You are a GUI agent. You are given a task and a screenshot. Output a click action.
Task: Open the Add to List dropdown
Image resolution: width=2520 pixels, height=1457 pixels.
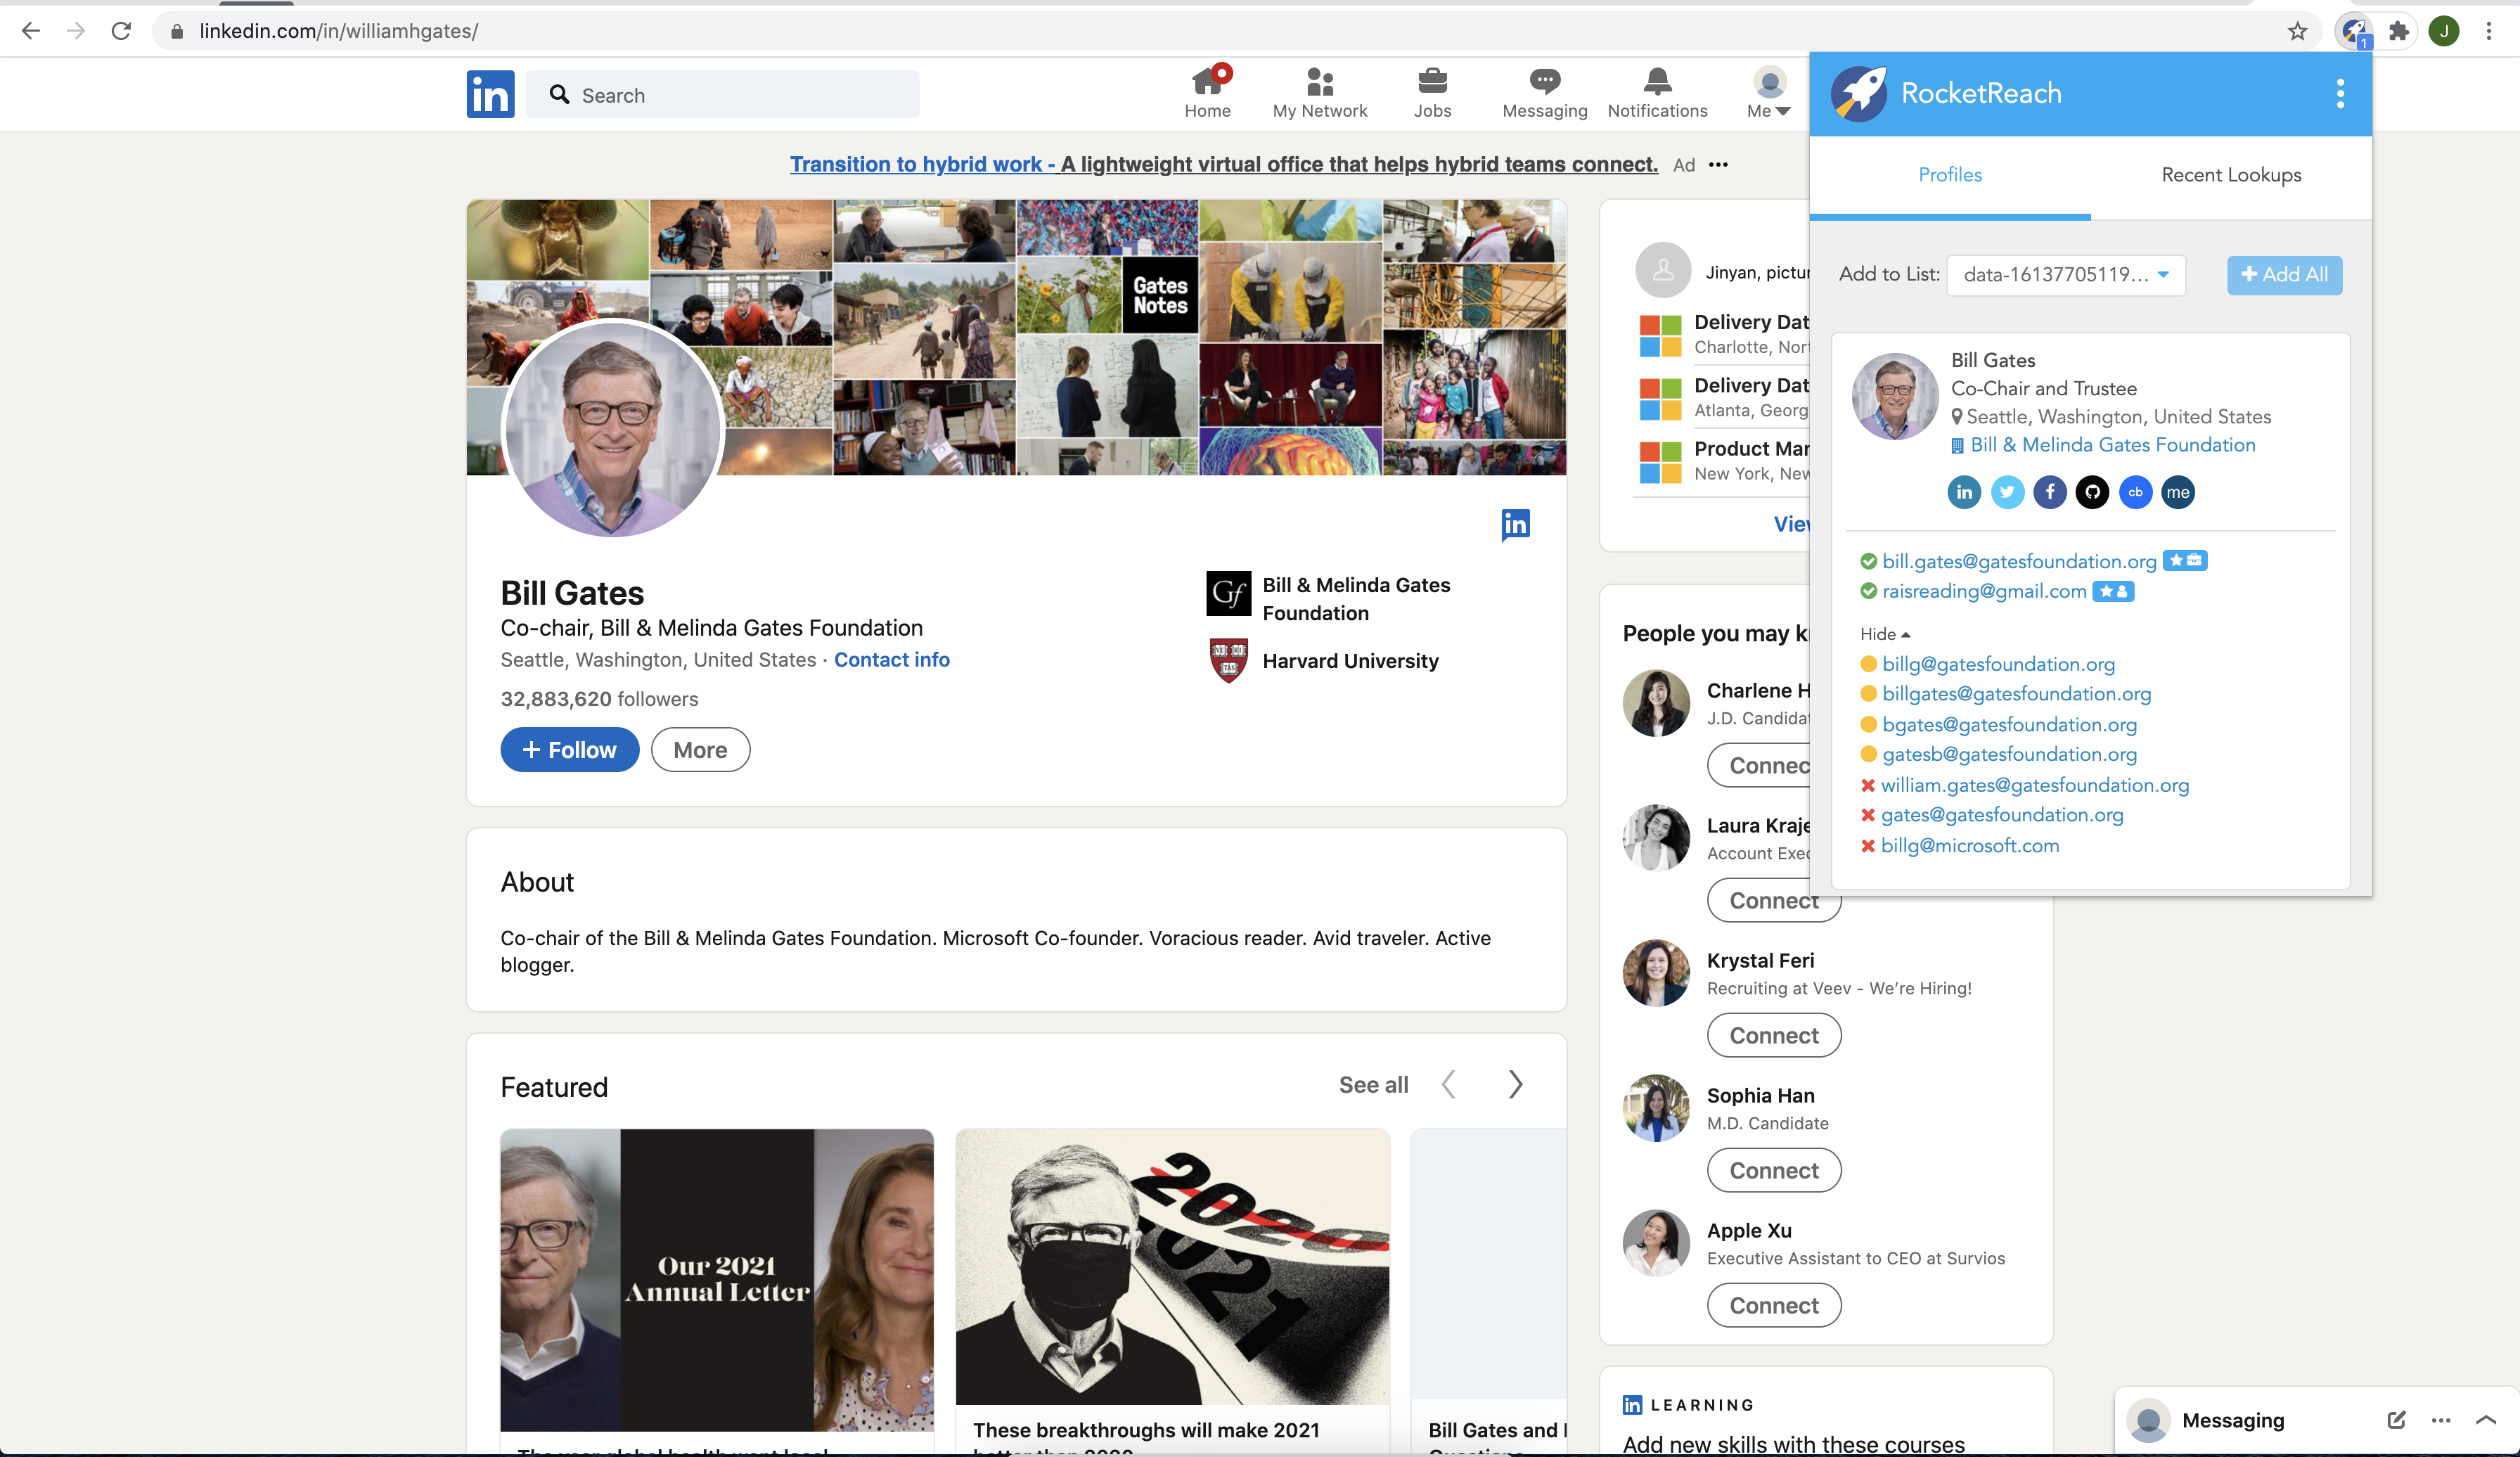point(2065,274)
